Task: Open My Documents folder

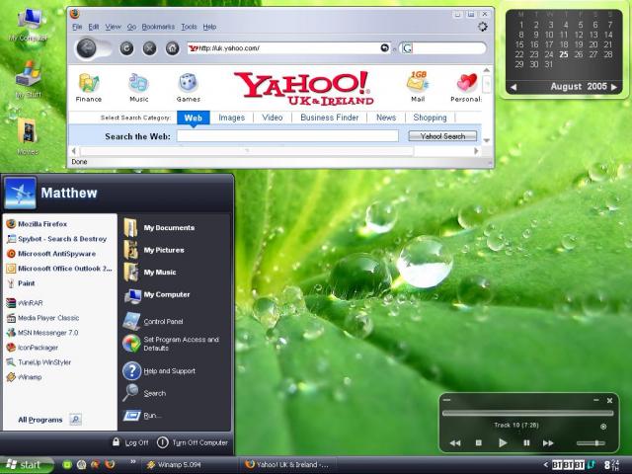Action: click(159, 228)
